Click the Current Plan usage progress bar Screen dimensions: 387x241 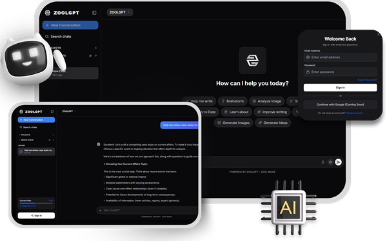(36, 203)
